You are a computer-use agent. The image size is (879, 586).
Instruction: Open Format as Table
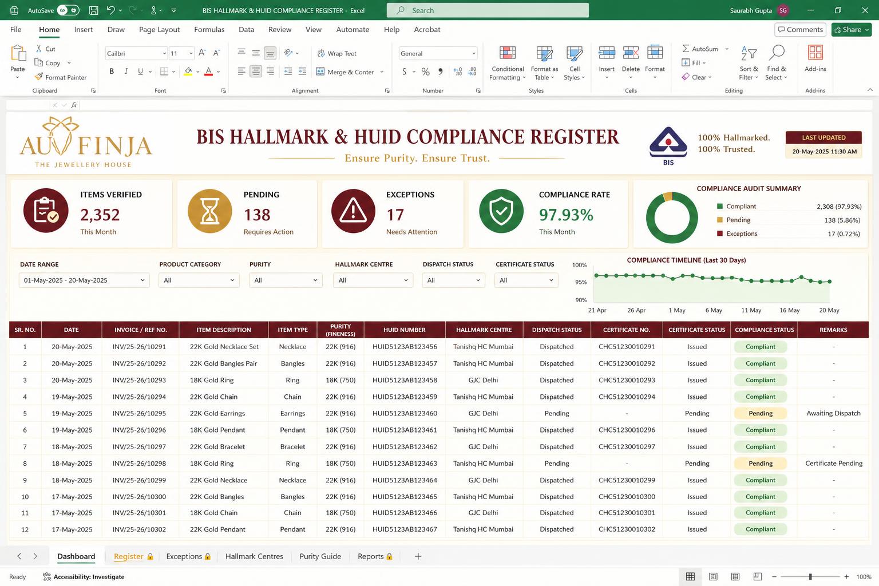click(544, 63)
